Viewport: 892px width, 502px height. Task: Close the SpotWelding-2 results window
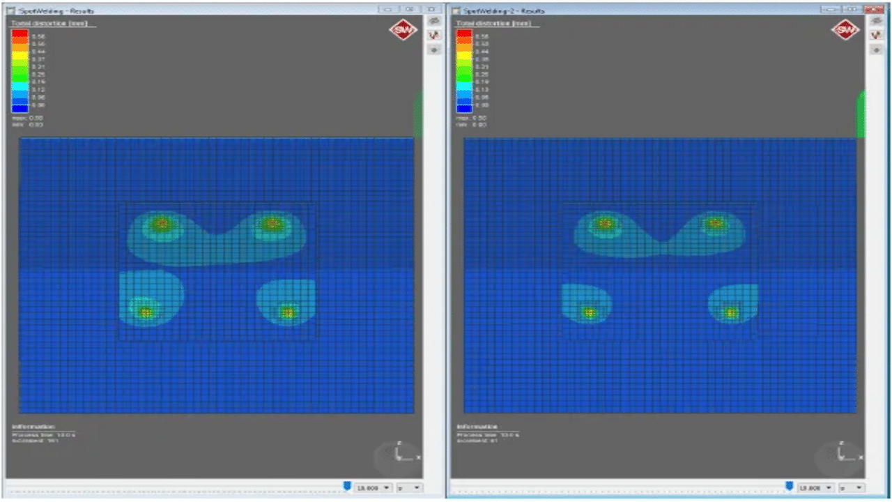872,10
